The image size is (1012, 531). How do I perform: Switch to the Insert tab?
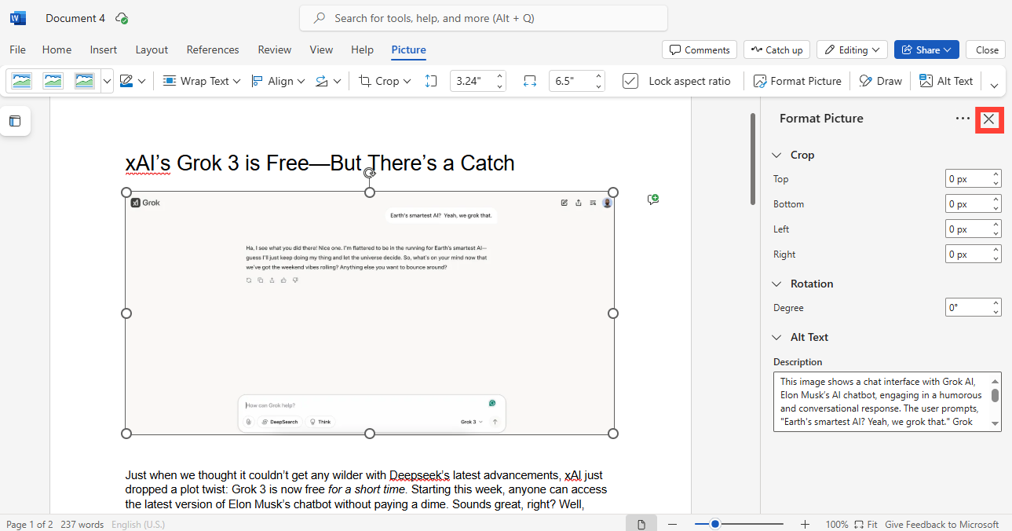pyautogui.click(x=104, y=49)
